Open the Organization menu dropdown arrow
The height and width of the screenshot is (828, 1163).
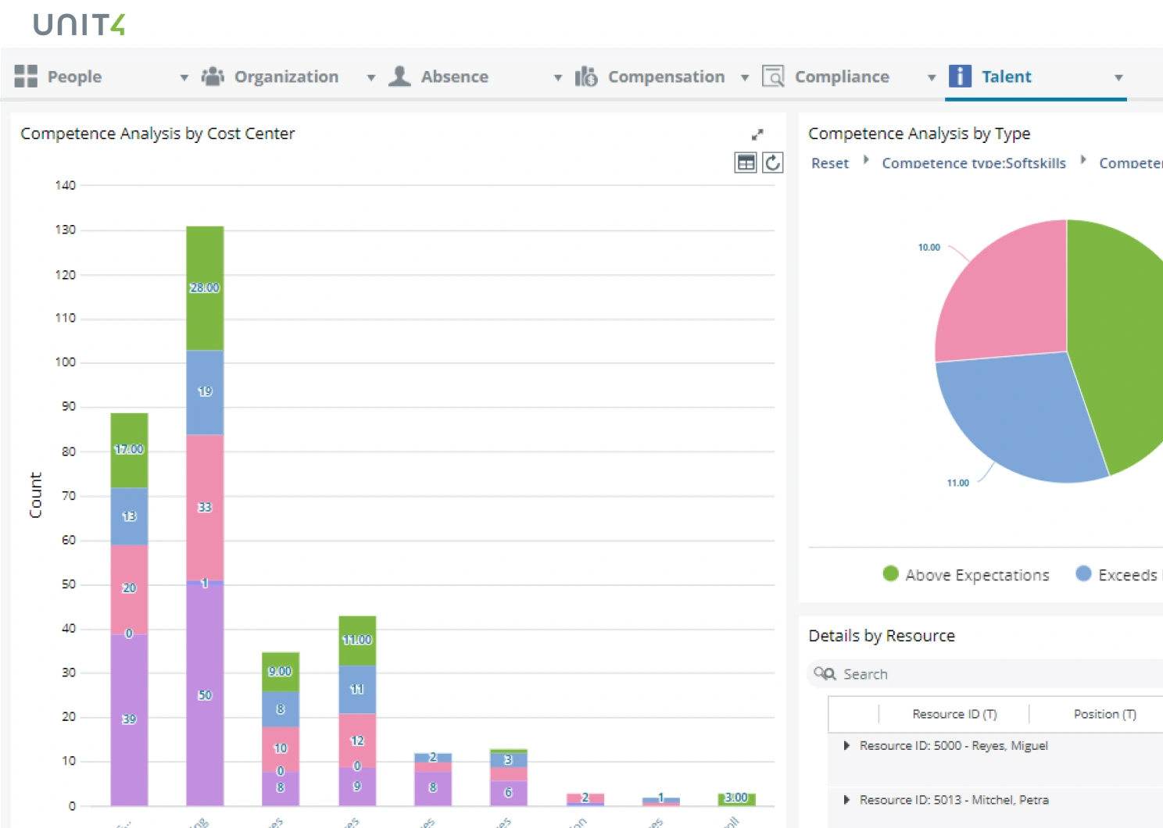coord(371,77)
